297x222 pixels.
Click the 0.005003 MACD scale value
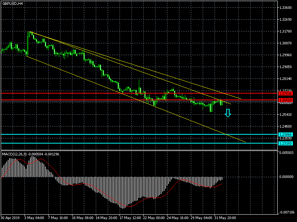coord(286,152)
